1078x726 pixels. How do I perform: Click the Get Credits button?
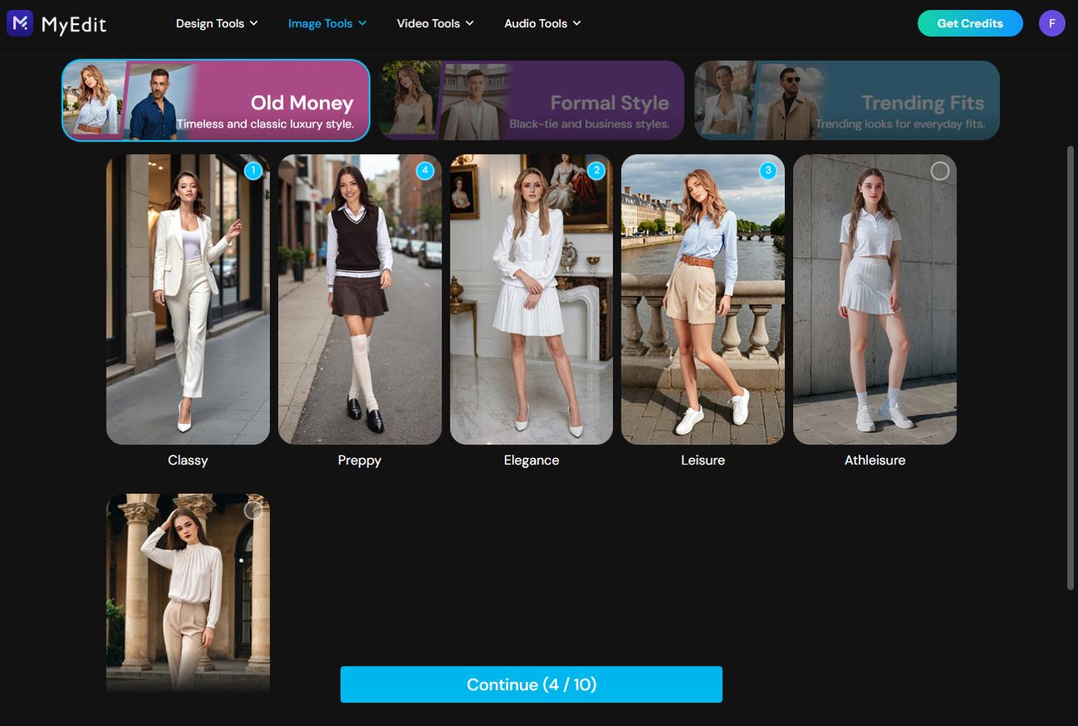click(970, 23)
